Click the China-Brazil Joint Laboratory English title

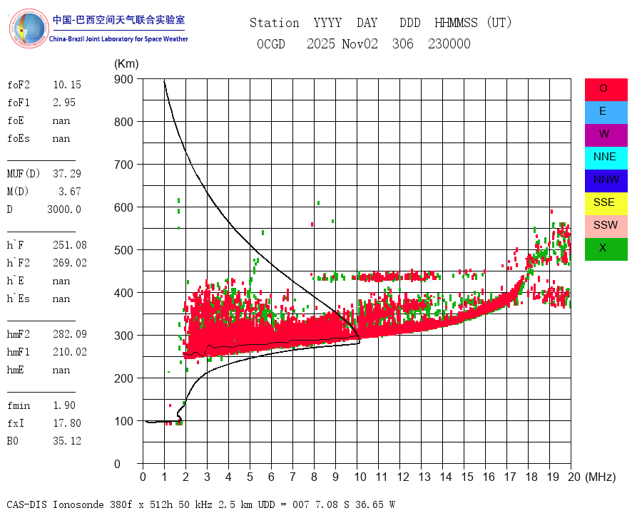pyautogui.click(x=118, y=39)
